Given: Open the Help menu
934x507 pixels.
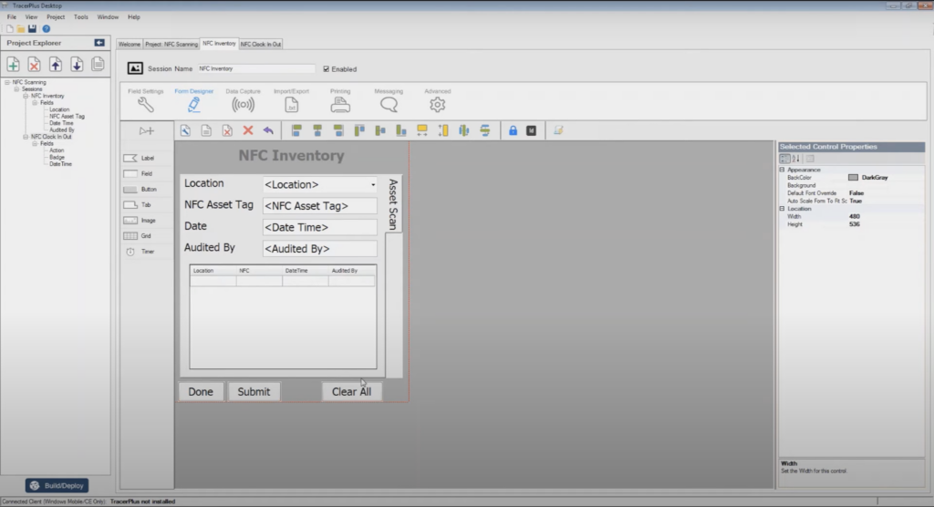Looking at the screenshot, I should 134,16.
